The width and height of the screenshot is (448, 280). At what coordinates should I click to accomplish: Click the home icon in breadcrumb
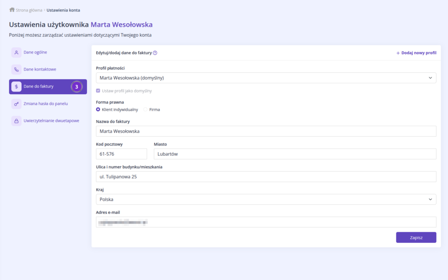coord(12,10)
